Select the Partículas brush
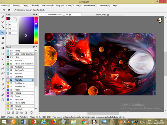The height and width of the screenshot is (125, 167). click(20, 100)
